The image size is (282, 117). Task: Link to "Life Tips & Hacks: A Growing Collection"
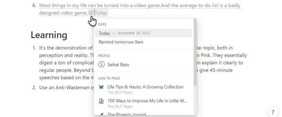pos(145,87)
